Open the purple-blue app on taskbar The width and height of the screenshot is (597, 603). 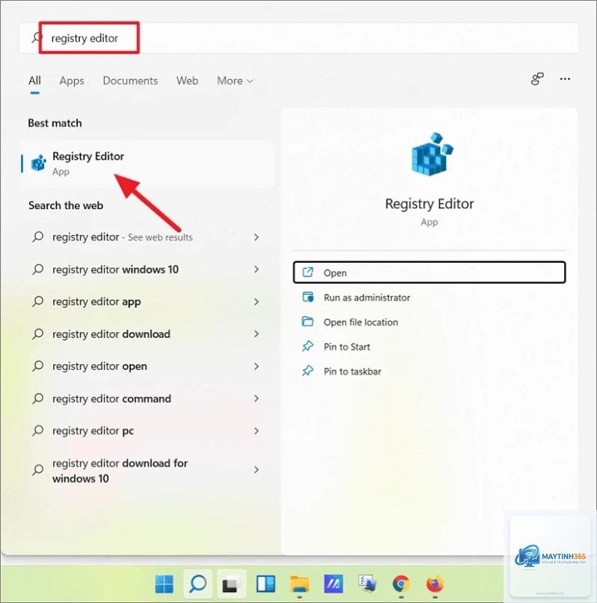[333, 584]
